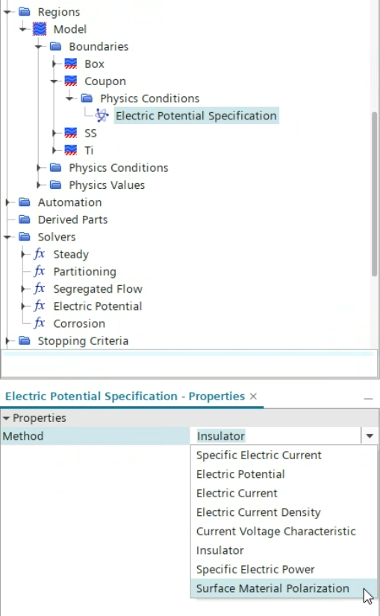Minimize the Properties panel
380x616 pixels.
point(368,399)
